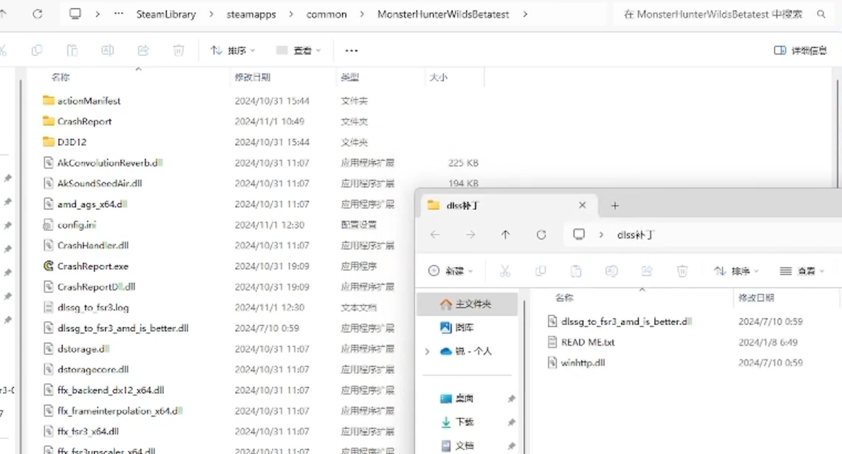Open See more options in back window toolbar

351,50
